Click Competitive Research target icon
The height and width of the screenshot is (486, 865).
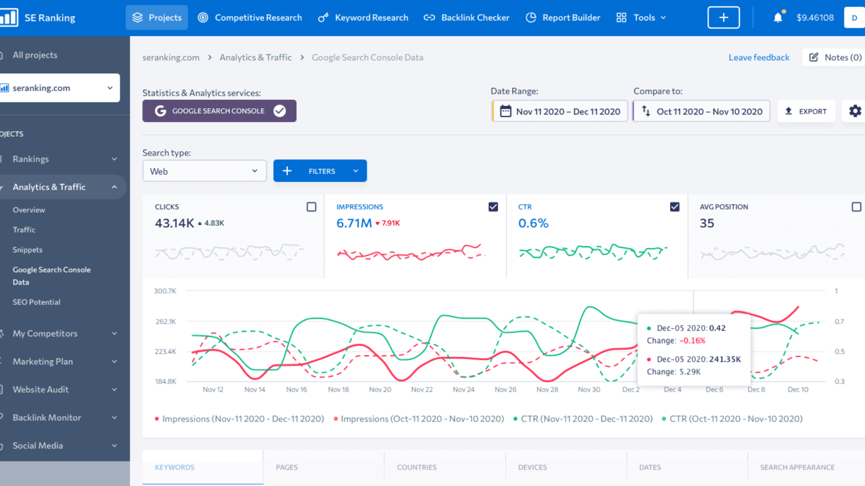point(203,18)
